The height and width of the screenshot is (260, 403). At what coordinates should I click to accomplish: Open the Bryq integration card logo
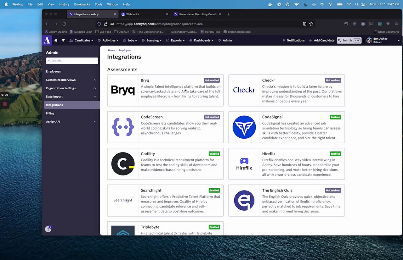(123, 90)
